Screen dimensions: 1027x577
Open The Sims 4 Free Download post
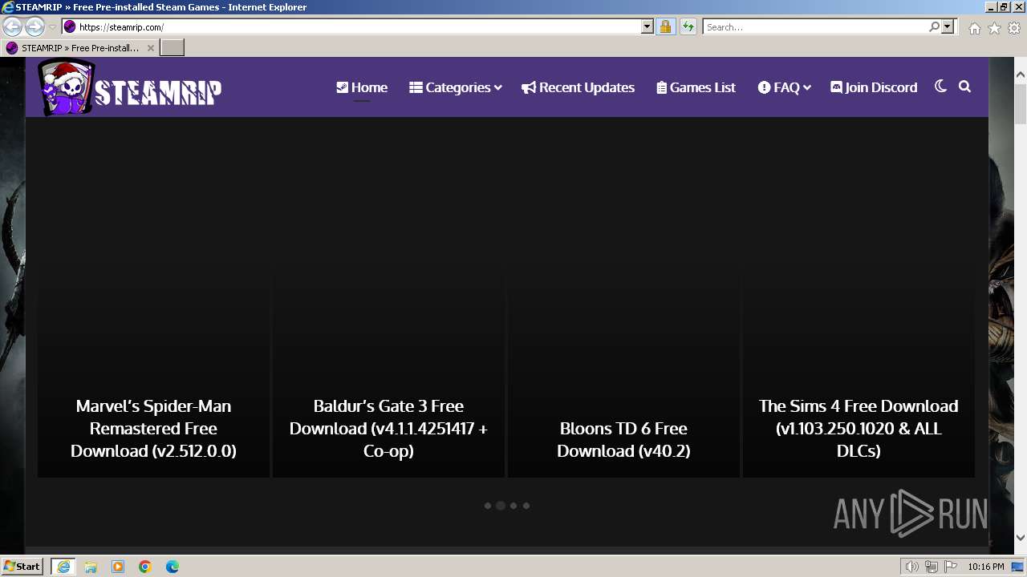click(x=859, y=428)
